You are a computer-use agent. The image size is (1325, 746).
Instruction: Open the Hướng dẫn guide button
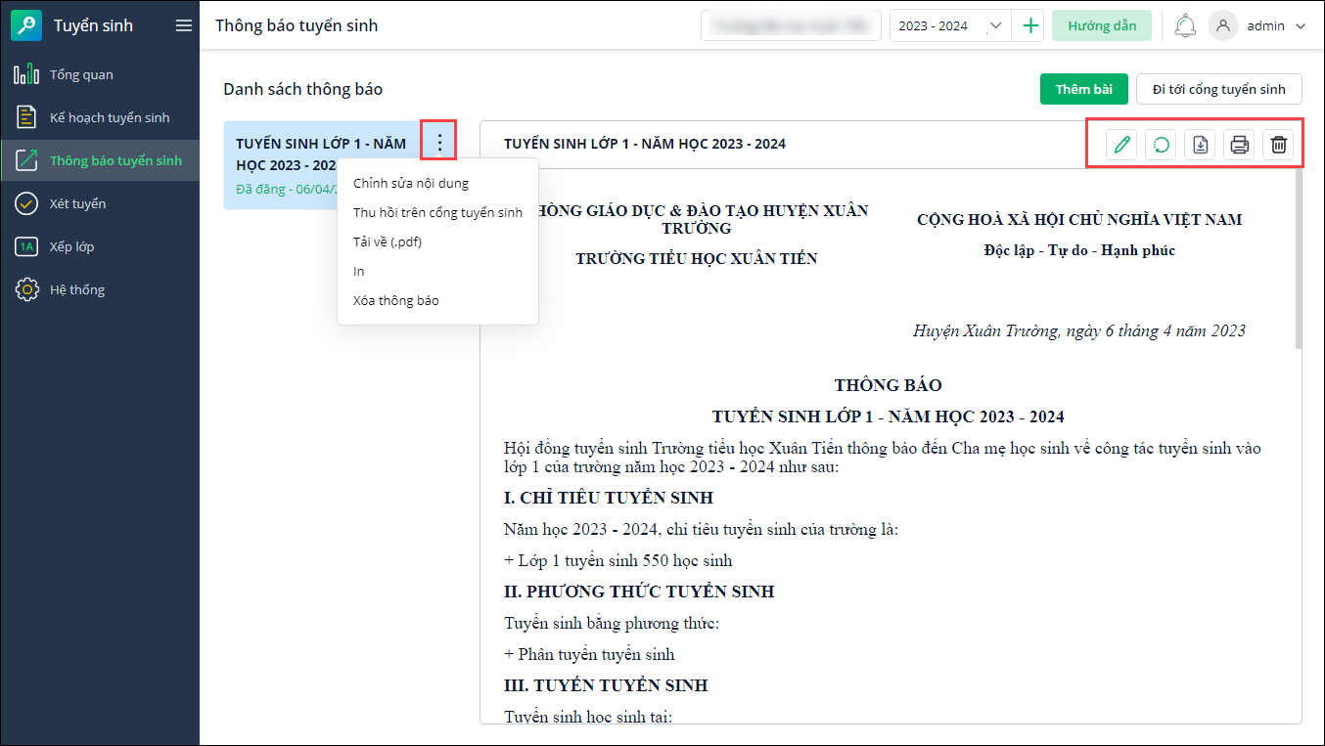1102,26
